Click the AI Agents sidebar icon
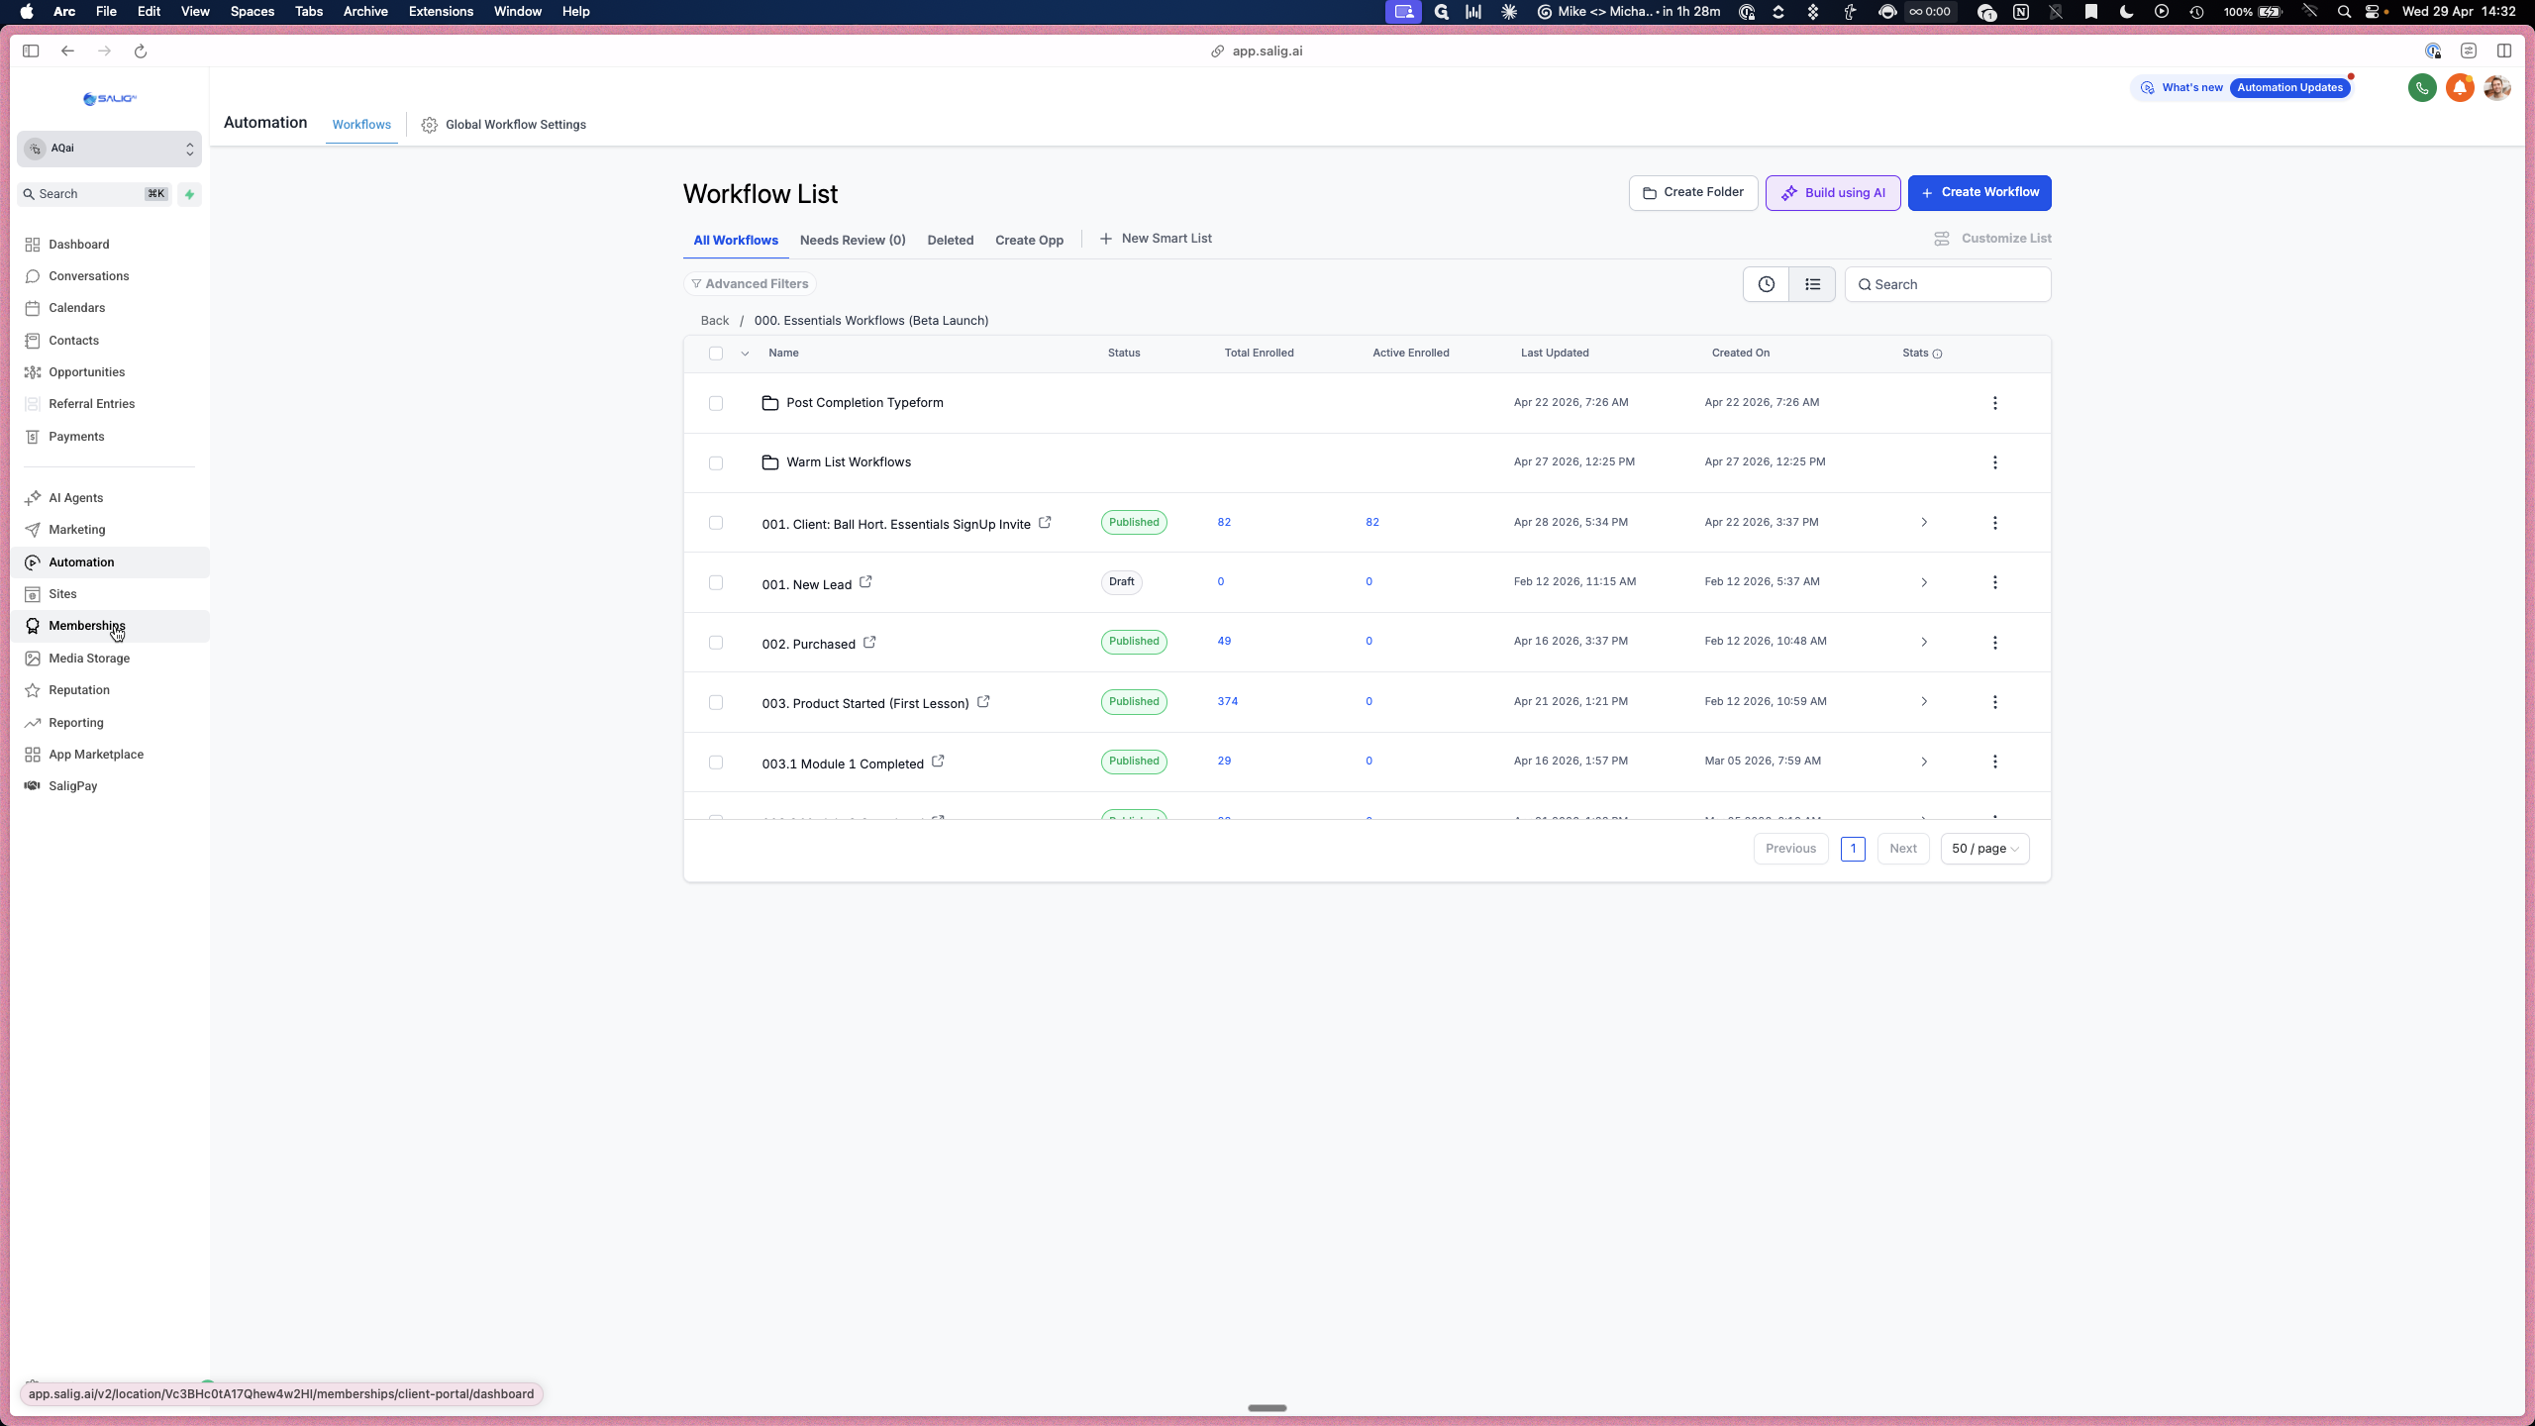 [x=33, y=498]
